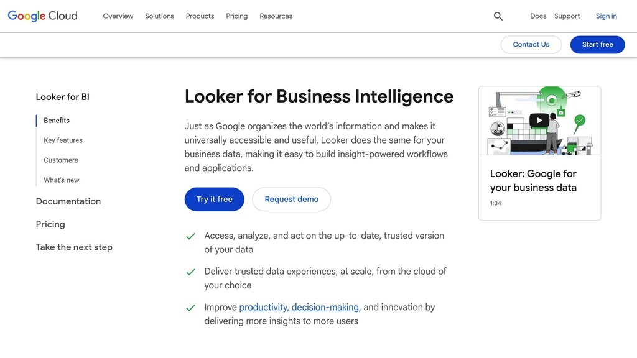Open the Products menu
This screenshot has width=637, height=358.
(x=199, y=16)
